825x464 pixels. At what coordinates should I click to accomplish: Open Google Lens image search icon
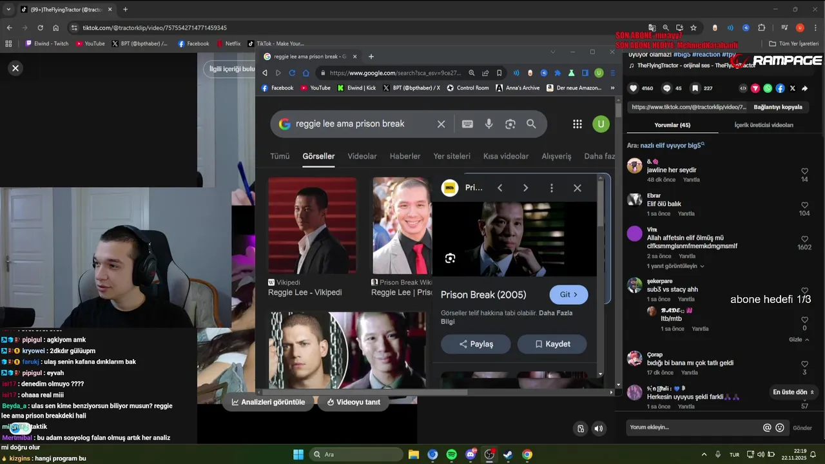click(x=510, y=124)
